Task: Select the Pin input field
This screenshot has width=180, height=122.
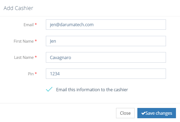Action: (x=106, y=74)
